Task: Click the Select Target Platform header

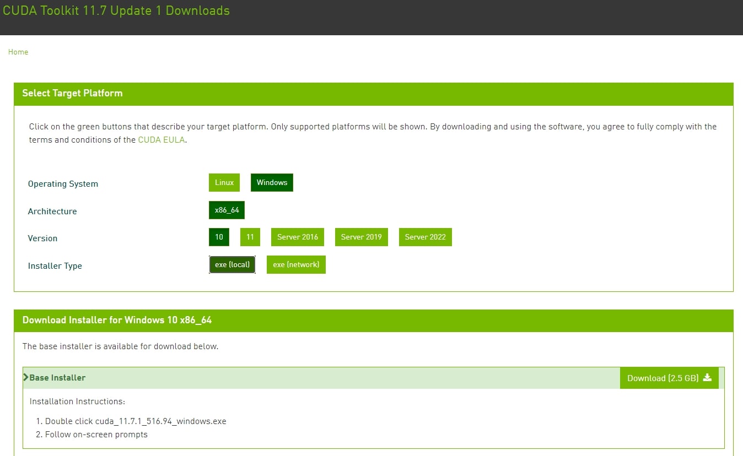Action: (72, 94)
